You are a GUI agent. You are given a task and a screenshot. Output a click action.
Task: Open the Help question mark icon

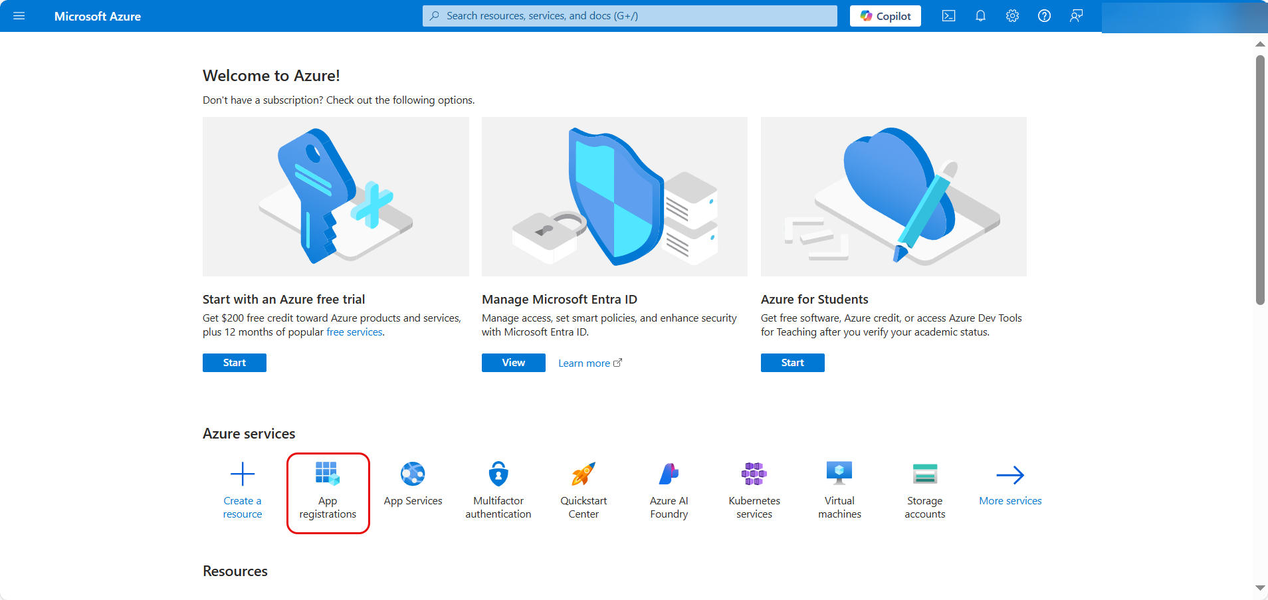pyautogui.click(x=1044, y=16)
